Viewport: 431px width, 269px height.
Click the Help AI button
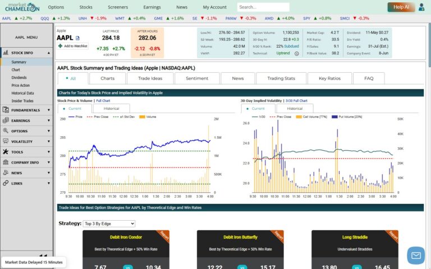click(x=401, y=7)
